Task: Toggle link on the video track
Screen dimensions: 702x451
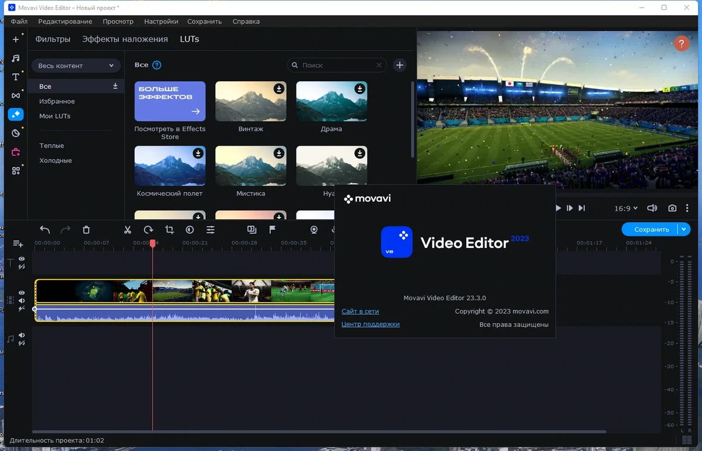Action: click(22, 309)
